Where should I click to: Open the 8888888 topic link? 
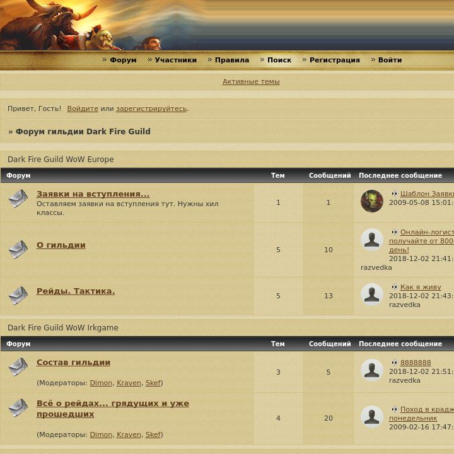(x=416, y=363)
